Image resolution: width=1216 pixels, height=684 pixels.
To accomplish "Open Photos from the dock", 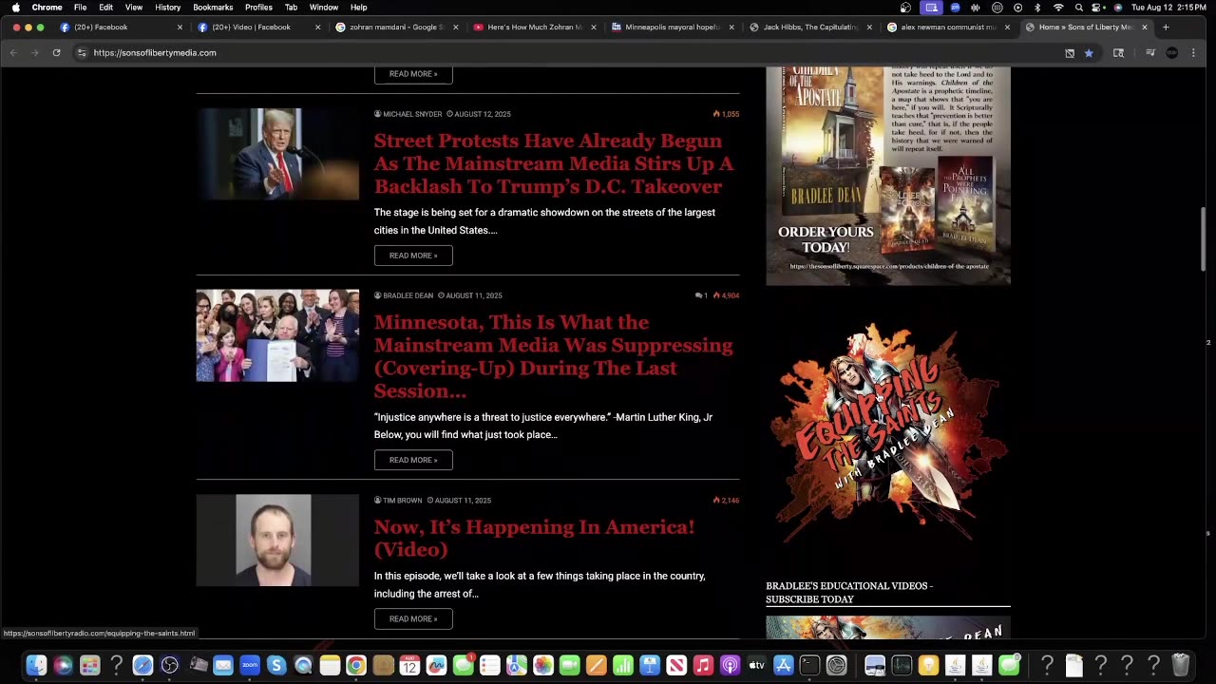I will 543,665.
